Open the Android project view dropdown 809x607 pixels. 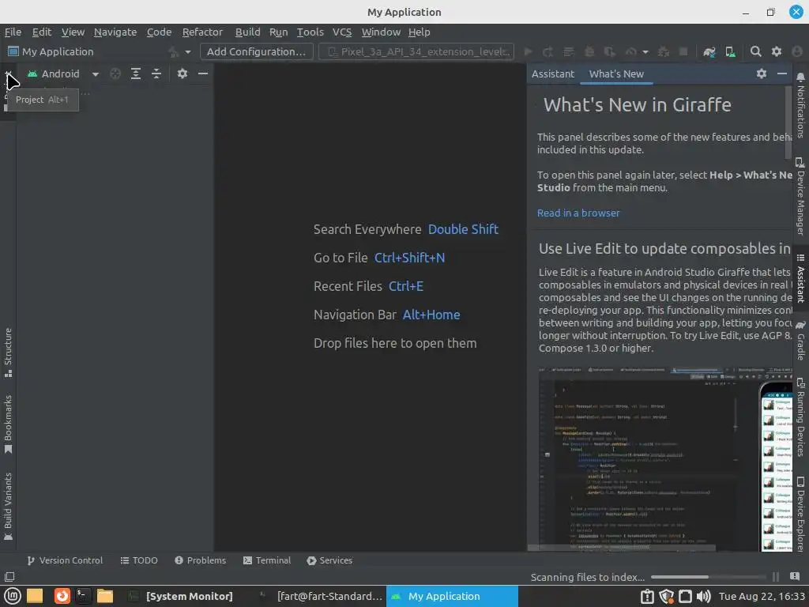pos(63,74)
